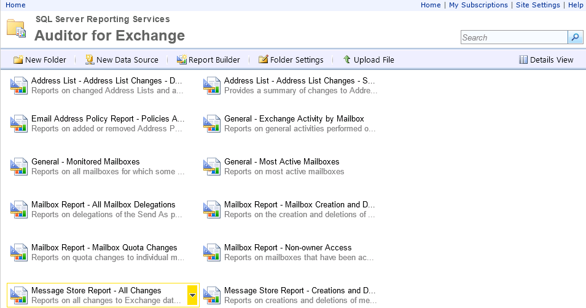Open Mailbox Report - Mailbox Quota Changes
Viewport: 586px width, 308px height.
(x=104, y=247)
